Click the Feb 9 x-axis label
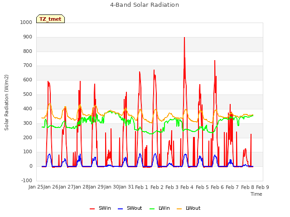This screenshot has width=290, height=217. click(x=262, y=187)
